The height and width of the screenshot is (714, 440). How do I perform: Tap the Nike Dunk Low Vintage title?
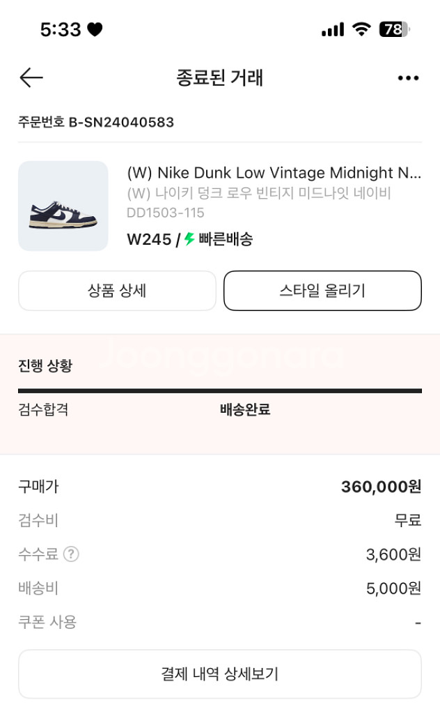click(274, 173)
